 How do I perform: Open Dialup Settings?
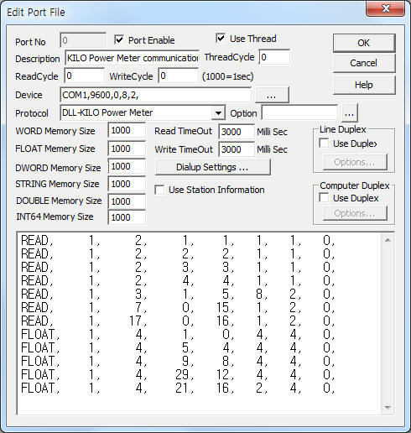click(x=212, y=167)
